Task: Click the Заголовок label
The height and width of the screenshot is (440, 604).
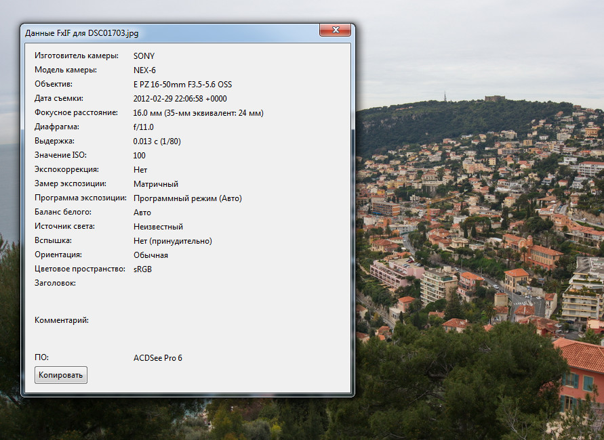Action: pyautogui.click(x=55, y=283)
